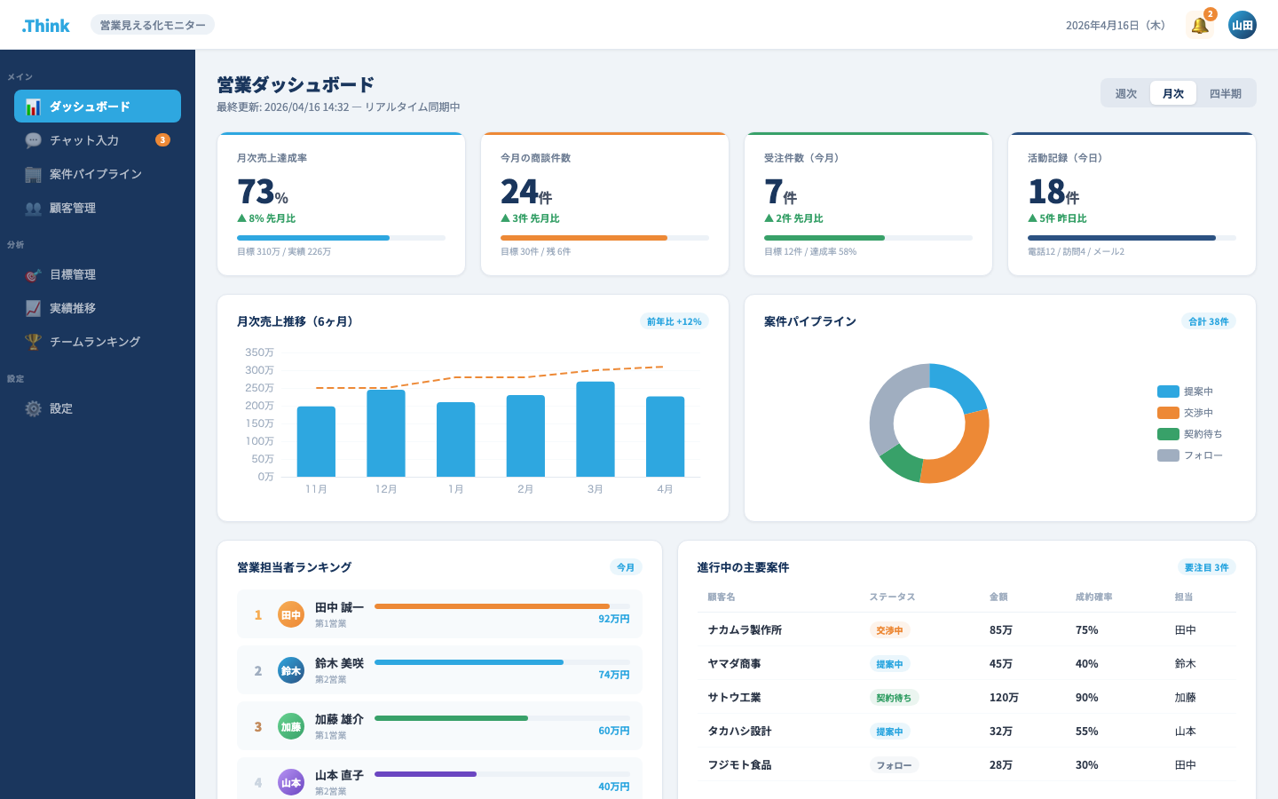This screenshot has height=799, width=1278.
Task: Click the 要注目 3件 badge
Action: (x=1207, y=567)
